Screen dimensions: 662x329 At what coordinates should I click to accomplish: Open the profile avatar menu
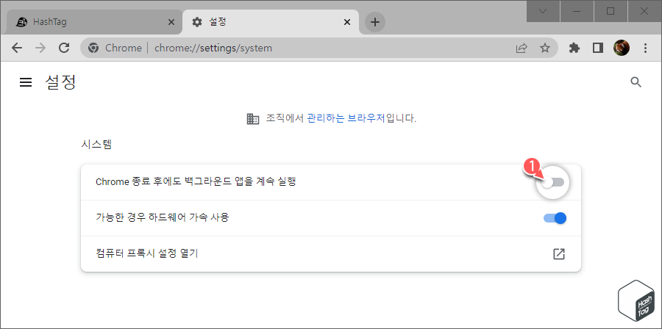point(622,48)
